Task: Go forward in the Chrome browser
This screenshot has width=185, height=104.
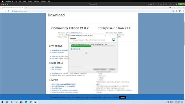Action: tap(5, 11)
